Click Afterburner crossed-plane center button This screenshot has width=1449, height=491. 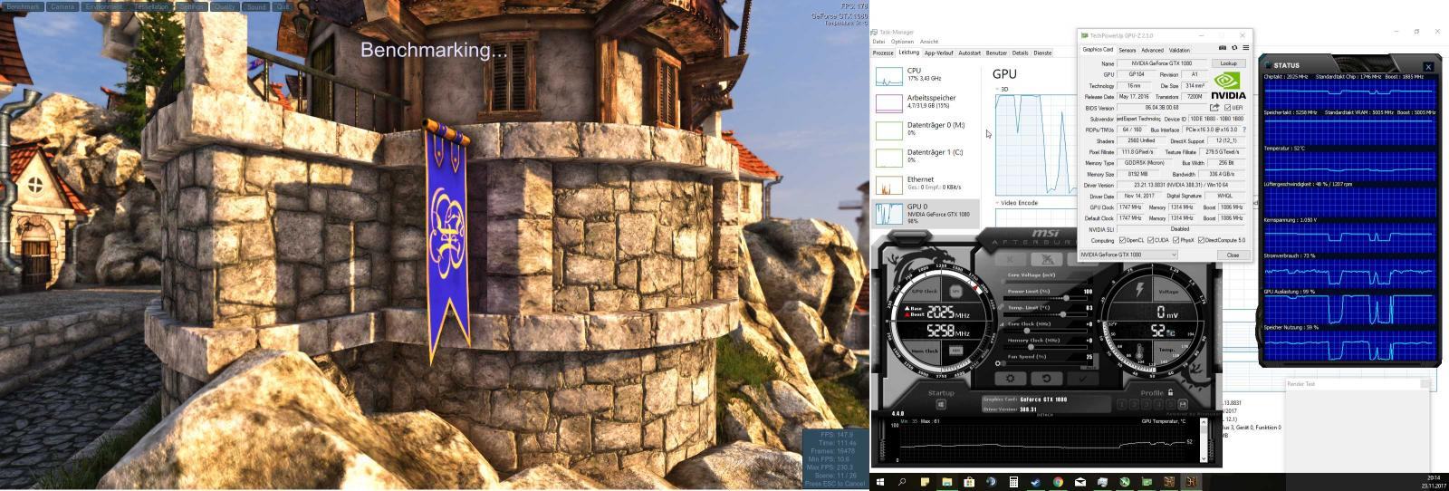pos(1046,259)
